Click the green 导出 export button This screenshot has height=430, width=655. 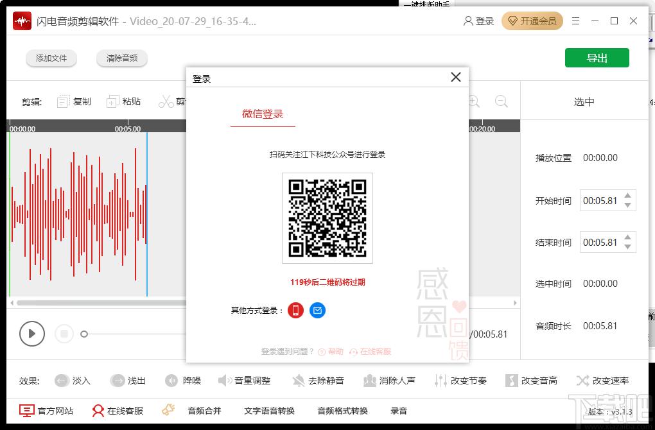pyautogui.click(x=597, y=58)
